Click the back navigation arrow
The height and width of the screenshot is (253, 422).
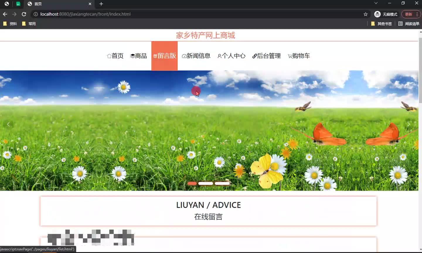click(5, 14)
